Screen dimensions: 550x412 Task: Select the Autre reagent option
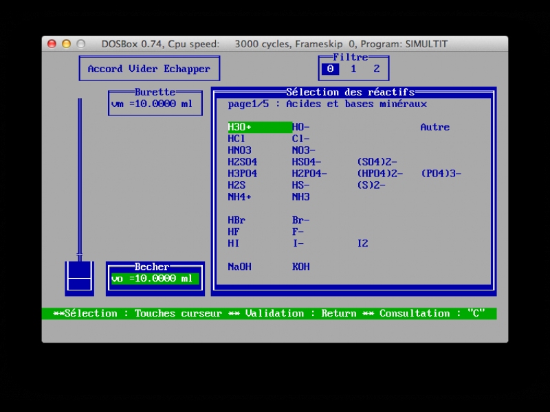click(434, 127)
